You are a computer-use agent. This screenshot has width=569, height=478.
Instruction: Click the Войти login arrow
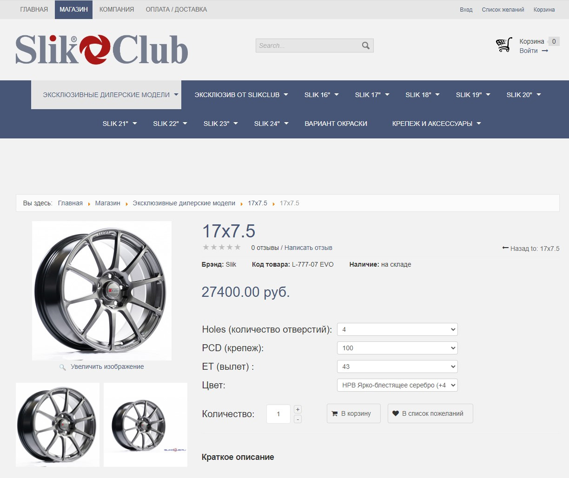[545, 51]
